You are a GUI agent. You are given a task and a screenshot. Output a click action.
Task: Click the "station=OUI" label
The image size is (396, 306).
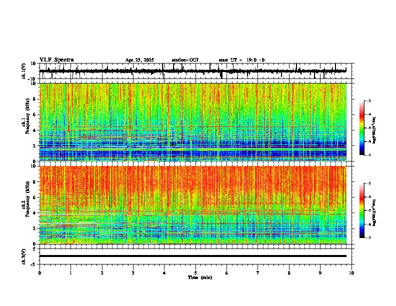185,60
